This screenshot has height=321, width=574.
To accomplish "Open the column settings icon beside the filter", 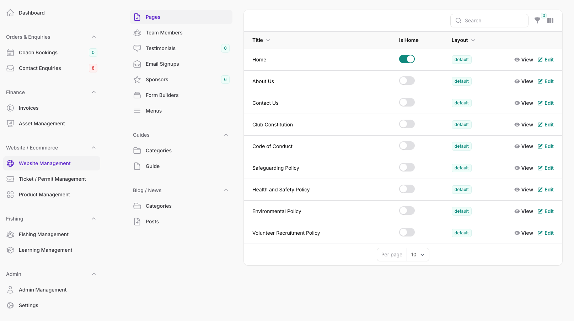I will pos(550,21).
